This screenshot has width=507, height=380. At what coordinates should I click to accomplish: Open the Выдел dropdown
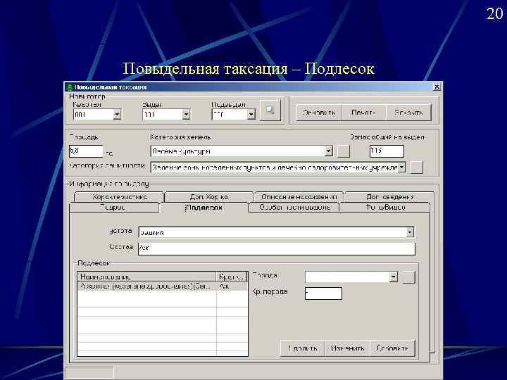click(186, 115)
